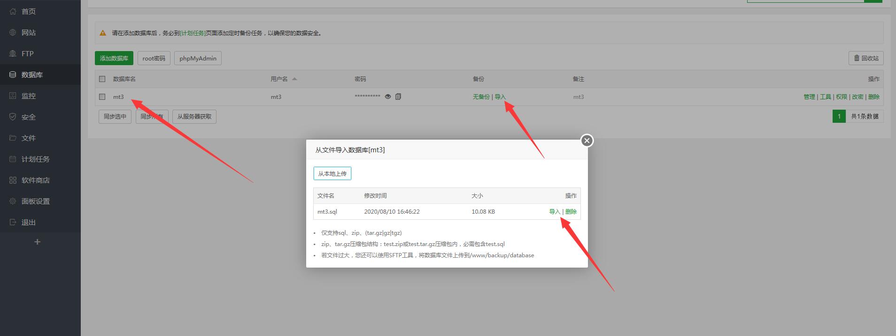Open phpMyAdmin
The height and width of the screenshot is (336, 896).
pos(198,58)
